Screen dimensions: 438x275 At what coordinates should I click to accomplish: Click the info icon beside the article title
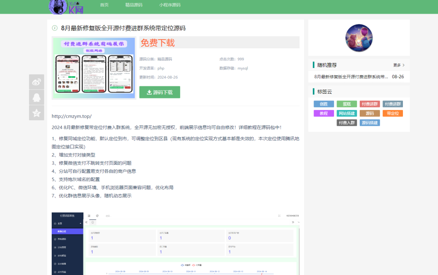(54, 27)
